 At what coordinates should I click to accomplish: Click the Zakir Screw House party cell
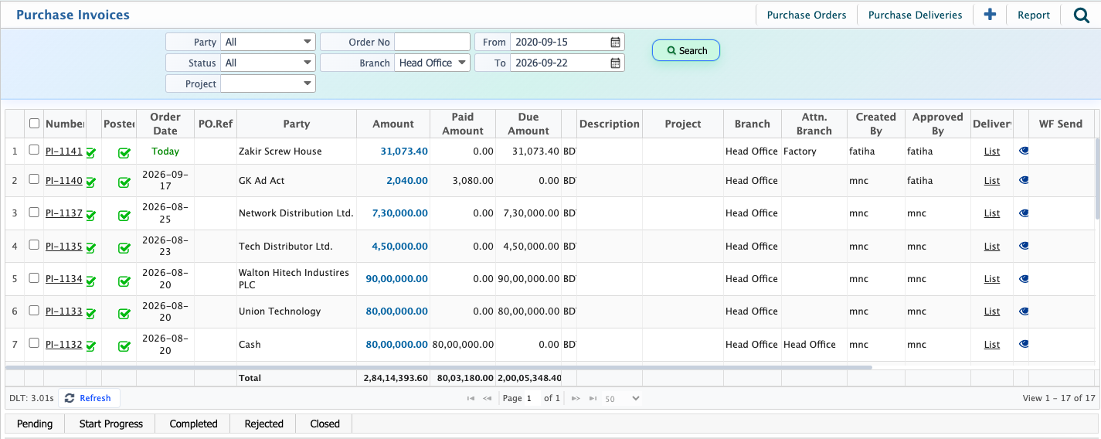tap(296, 151)
